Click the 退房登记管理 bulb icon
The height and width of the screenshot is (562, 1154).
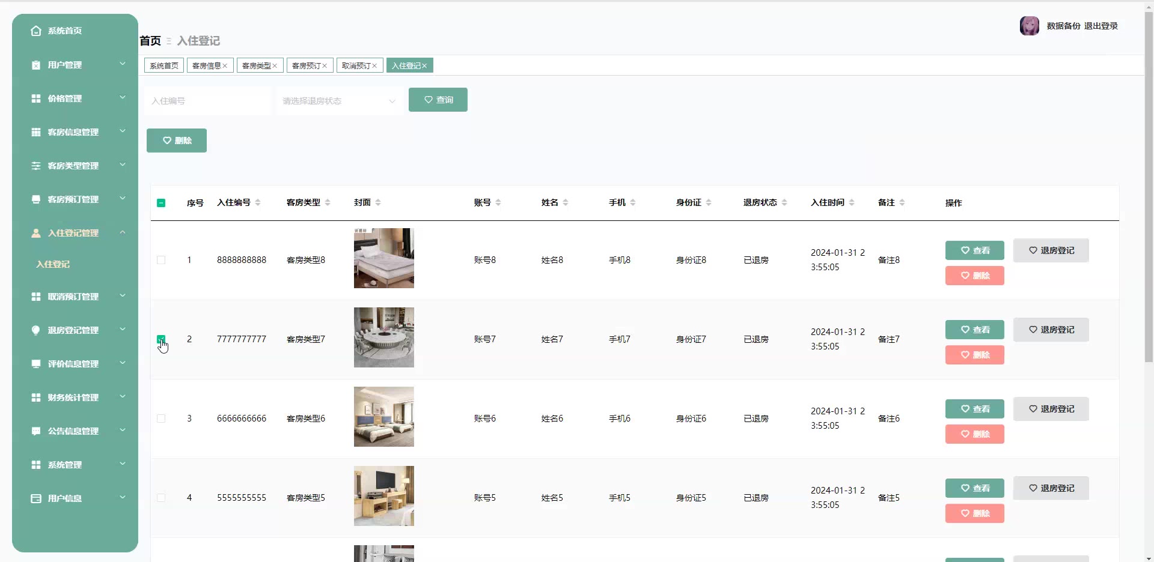(x=36, y=330)
